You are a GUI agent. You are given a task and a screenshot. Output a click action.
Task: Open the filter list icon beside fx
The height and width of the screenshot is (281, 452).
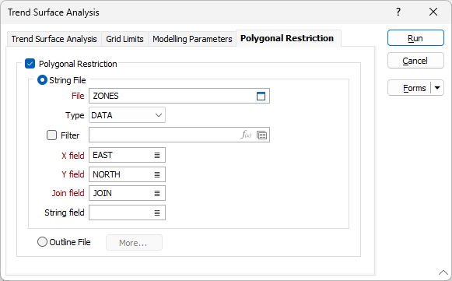coord(261,135)
